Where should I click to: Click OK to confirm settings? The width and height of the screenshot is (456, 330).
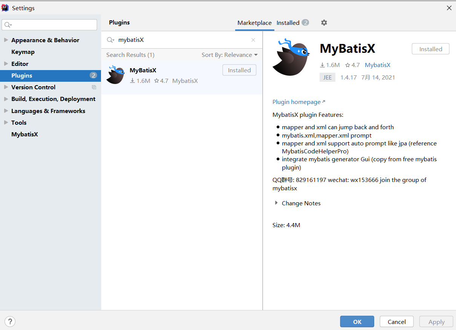pyautogui.click(x=357, y=322)
